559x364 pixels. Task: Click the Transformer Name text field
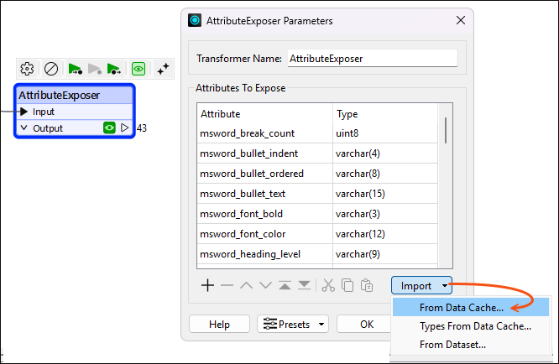click(372, 59)
